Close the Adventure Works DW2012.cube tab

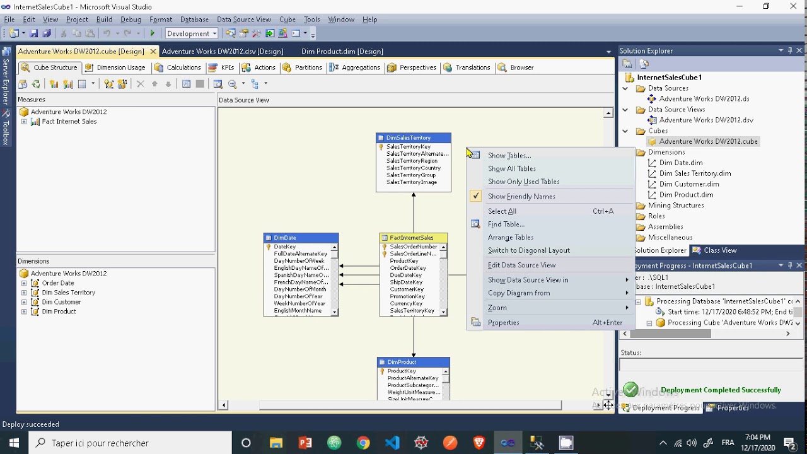pyautogui.click(x=153, y=52)
